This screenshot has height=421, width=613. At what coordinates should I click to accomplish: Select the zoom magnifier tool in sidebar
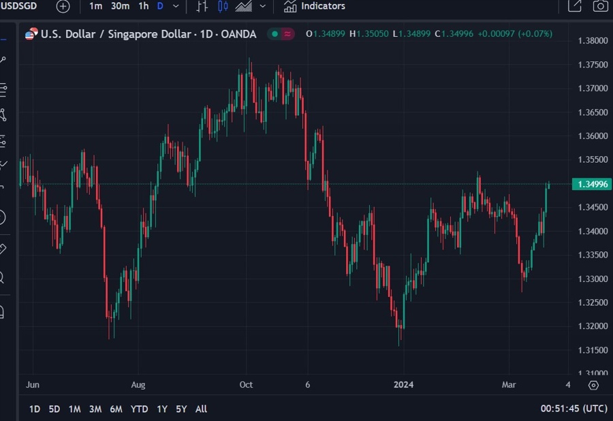(2, 277)
